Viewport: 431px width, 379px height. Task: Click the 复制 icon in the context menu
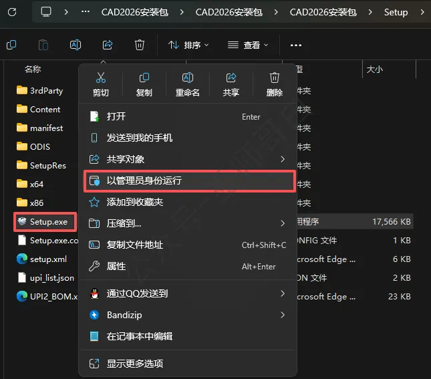tap(144, 78)
